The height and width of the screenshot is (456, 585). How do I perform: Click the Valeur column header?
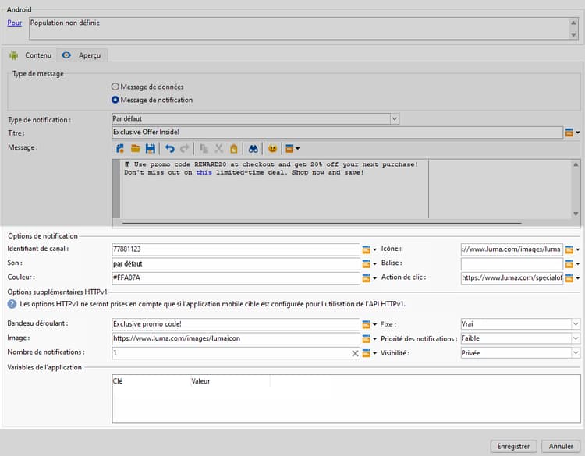[230, 381]
